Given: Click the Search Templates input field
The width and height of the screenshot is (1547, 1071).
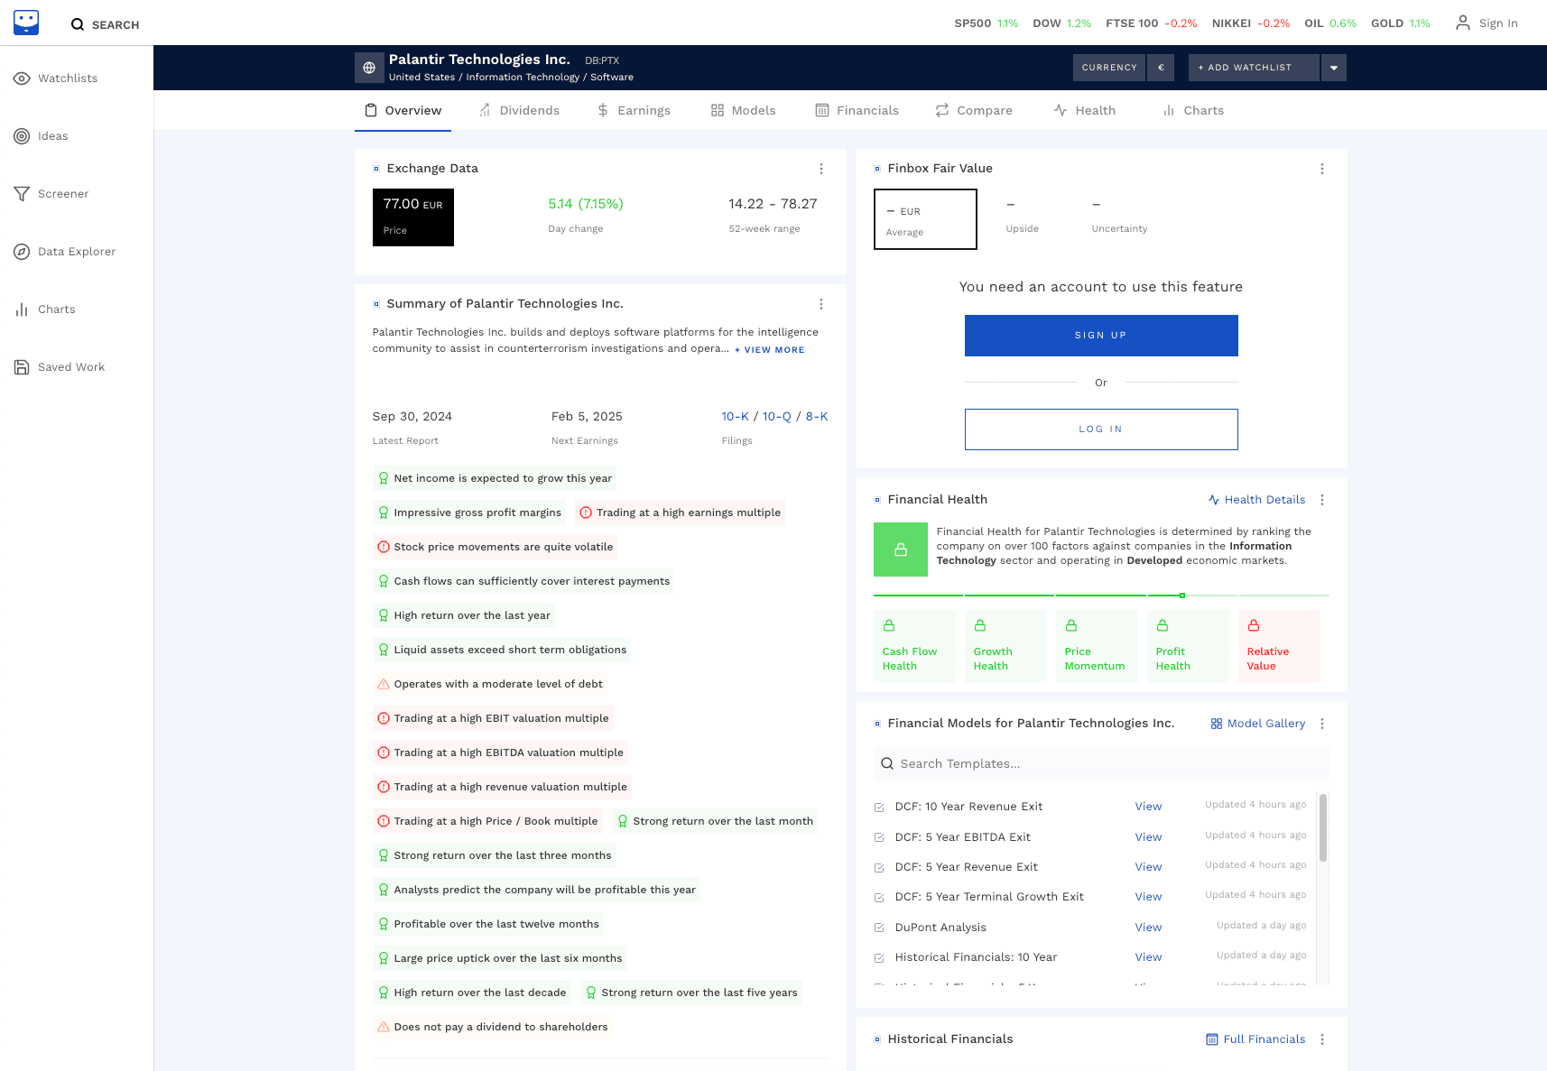Looking at the screenshot, I should coord(1101,763).
